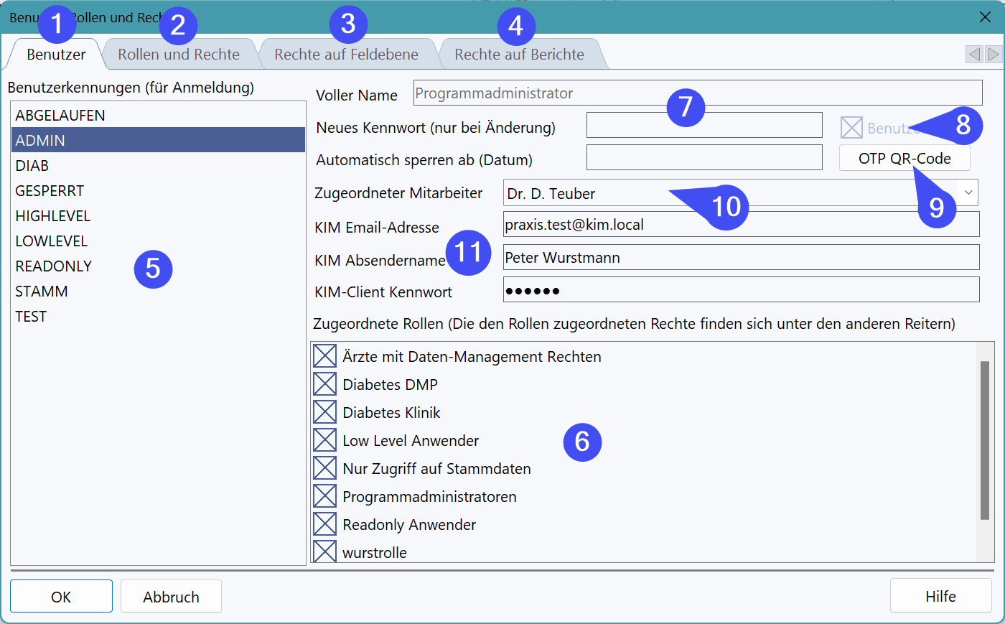The width and height of the screenshot is (1005, 624).
Task: Select the HIGHLEVEL user in the list
Action: pos(53,216)
